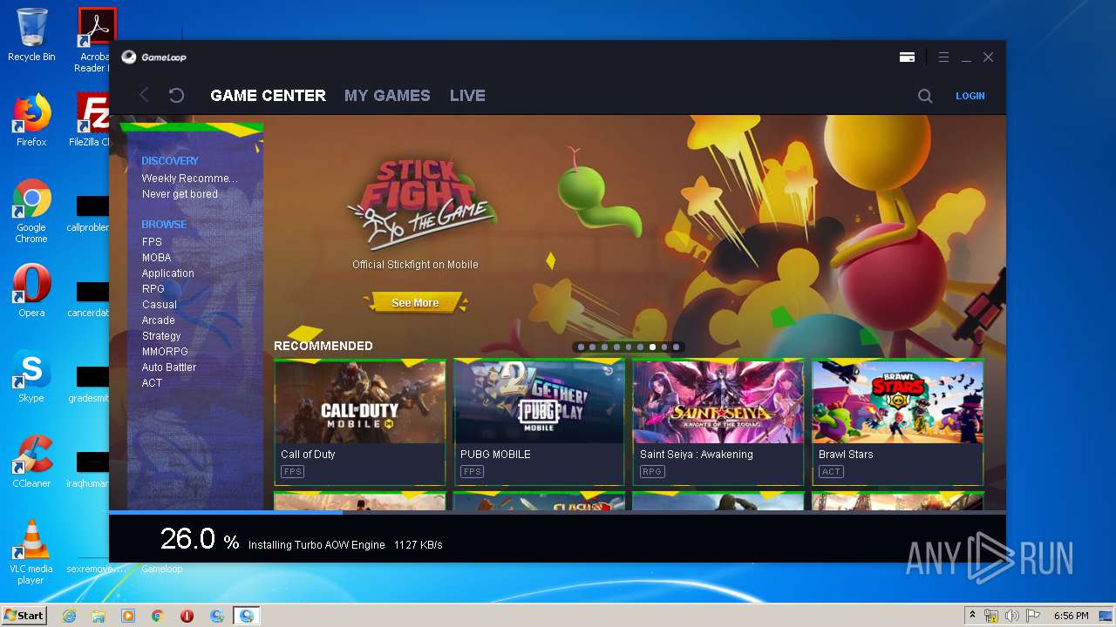This screenshot has width=1116, height=627.
Task: Click the Acrobat Reader desktop icon
Action: (x=95, y=40)
